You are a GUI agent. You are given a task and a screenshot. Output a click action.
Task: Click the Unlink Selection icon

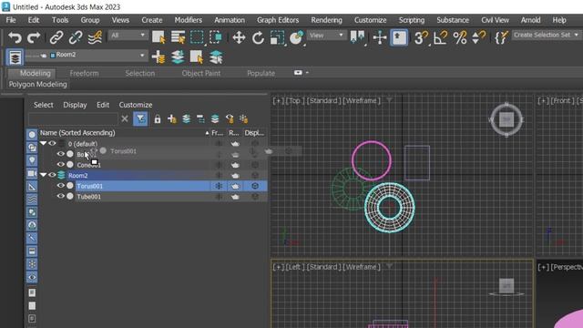click(x=76, y=37)
